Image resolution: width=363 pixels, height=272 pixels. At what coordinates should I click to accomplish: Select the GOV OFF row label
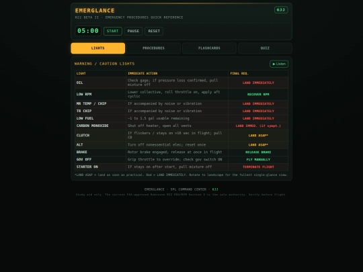pyautogui.click(x=84, y=160)
